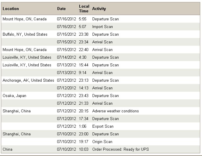This screenshot has width=202, height=156.
Task: Click the 07/16/2012 5:55 Departure Scan row
Action: [101, 19]
